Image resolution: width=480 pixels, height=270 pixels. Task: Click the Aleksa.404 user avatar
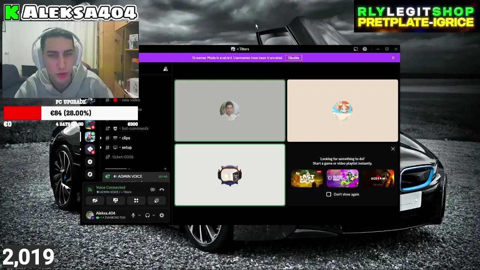(x=90, y=215)
